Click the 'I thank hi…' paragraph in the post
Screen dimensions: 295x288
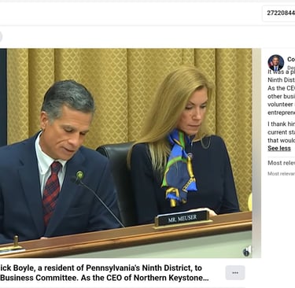(x=282, y=132)
